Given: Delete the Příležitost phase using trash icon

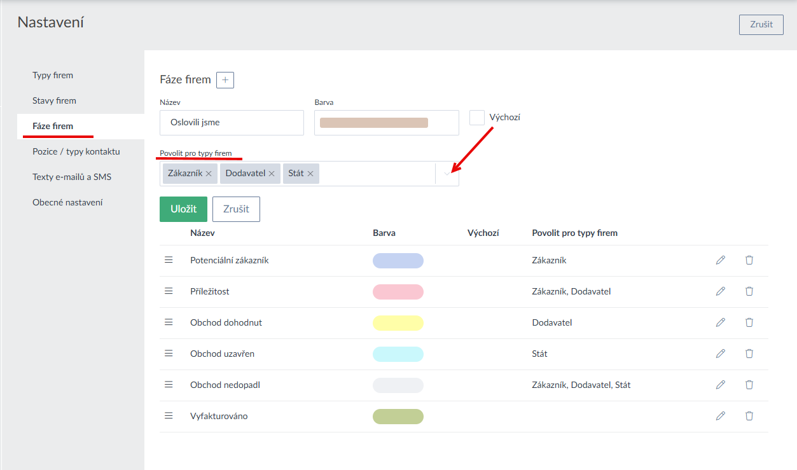Looking at the screenshot, I should pos(749,291).
